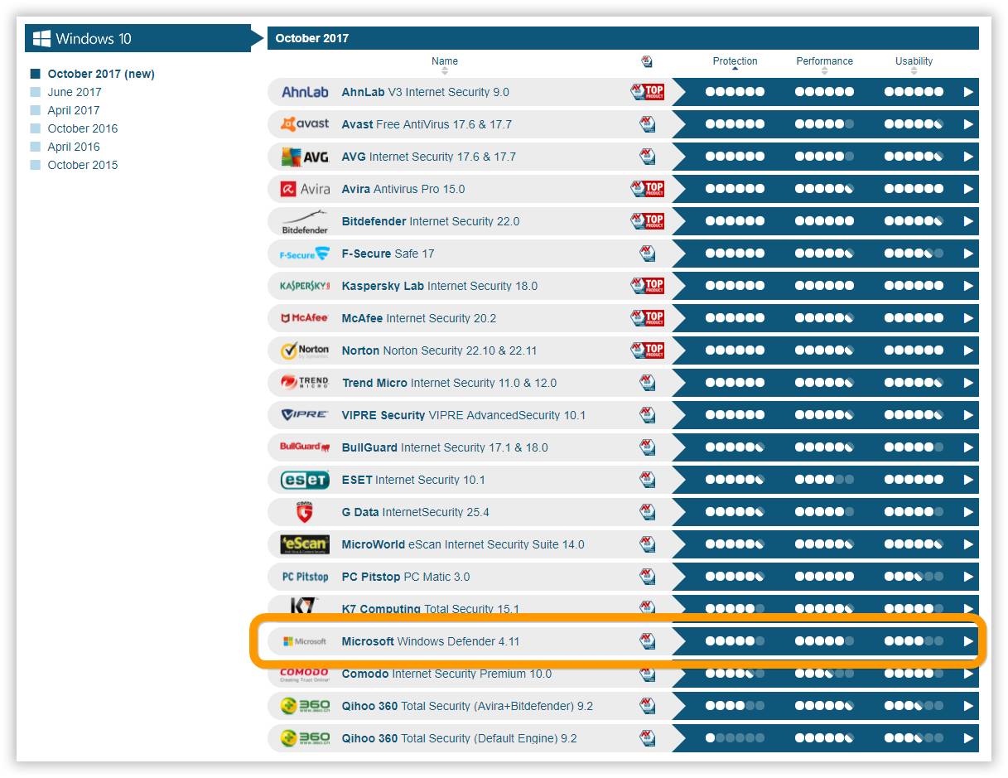The image size is (1008, 778).
Task: Click the Microsoft Windows Defender certification badge
Action: pyautogui.click(x=647, y=641)
